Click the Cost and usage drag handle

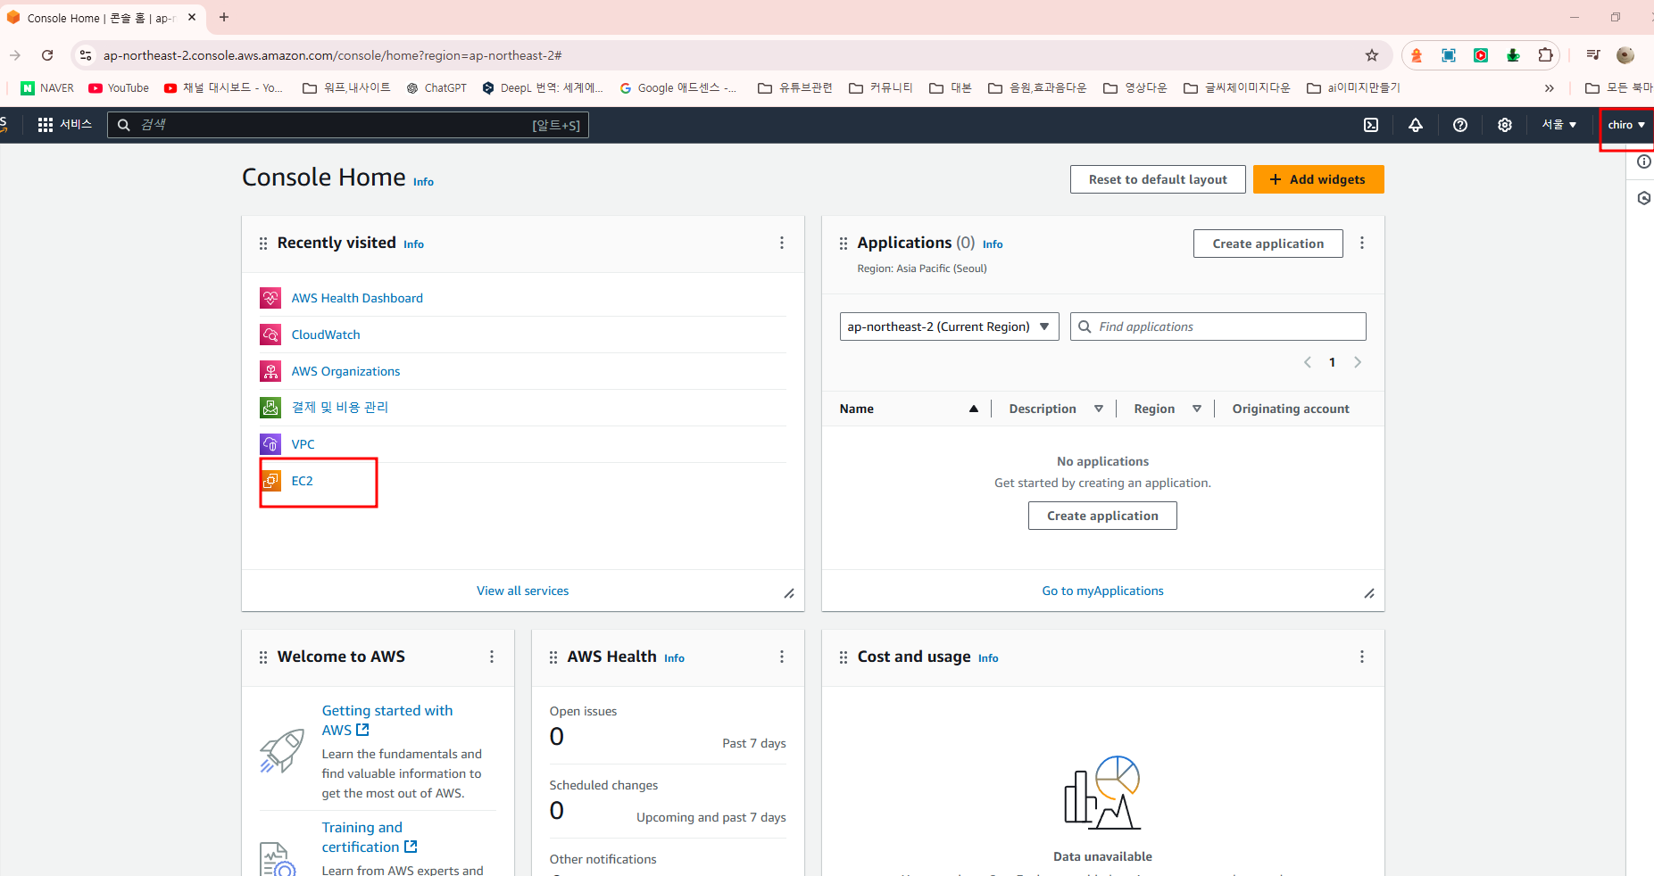tap(844, 657)
